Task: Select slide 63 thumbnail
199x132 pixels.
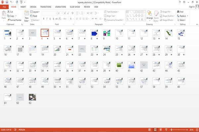Action: (33, 97)
